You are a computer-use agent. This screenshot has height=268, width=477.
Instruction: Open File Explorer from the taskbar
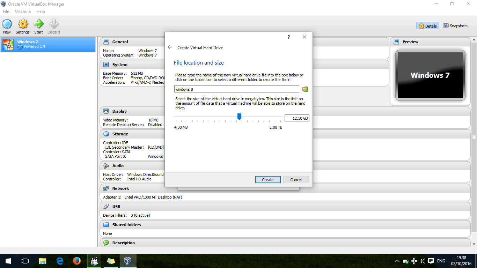pyautogui.click(x=42, y=261)
